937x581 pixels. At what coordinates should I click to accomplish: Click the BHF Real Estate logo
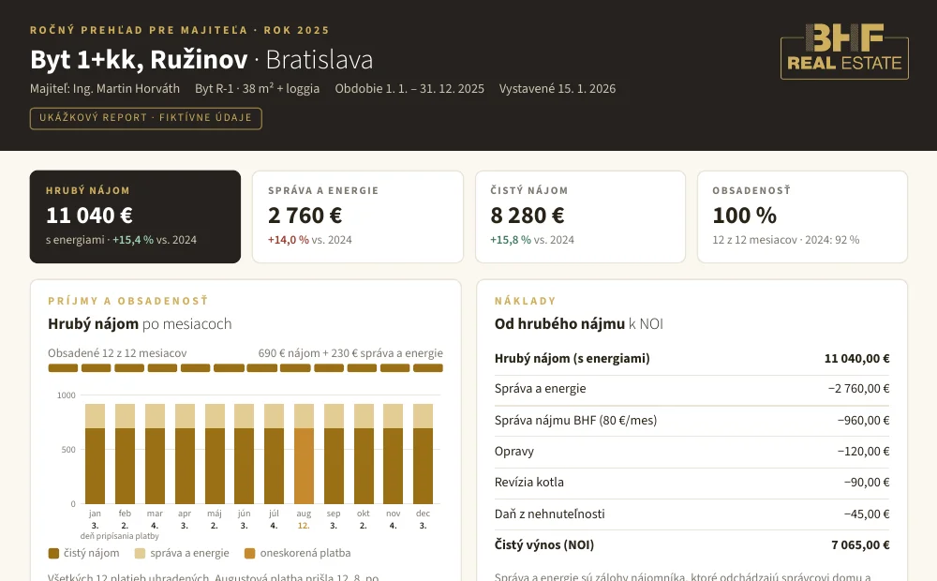844,52
